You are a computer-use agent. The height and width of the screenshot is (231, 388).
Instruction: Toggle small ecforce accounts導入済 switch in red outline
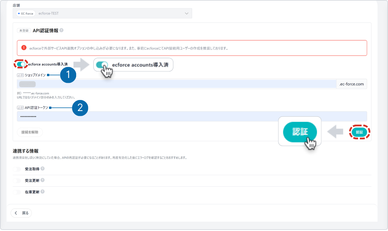tap(21, 64)
